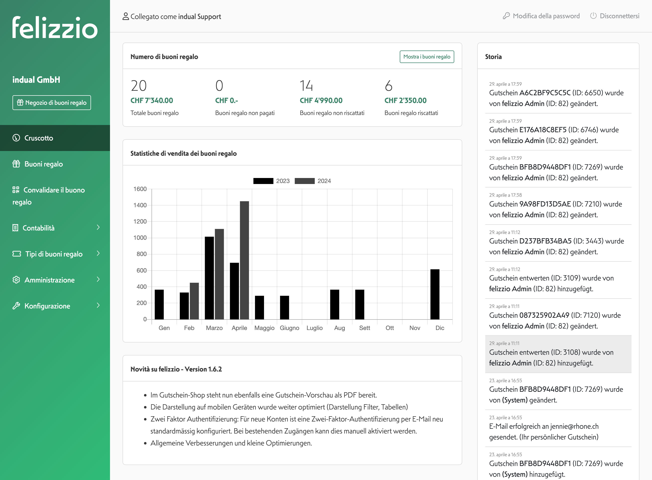Click the receipt icon beside Contabilità
652x480 pixels.
click(15, 228)
